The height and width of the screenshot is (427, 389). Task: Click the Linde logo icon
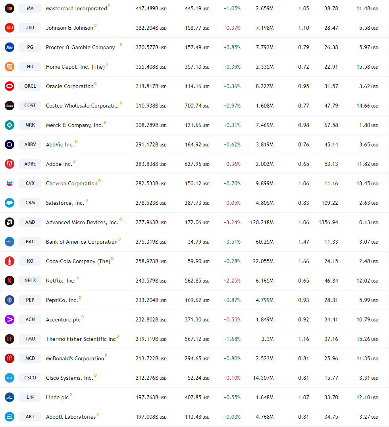pos(10,397)
